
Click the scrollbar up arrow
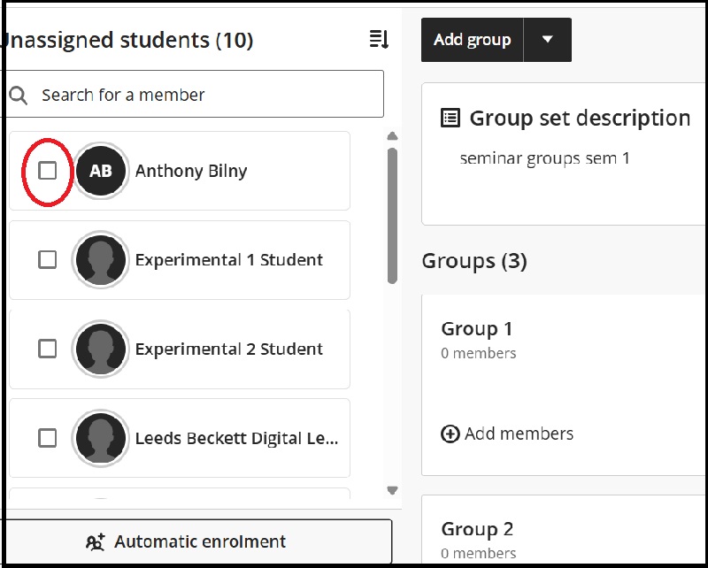tap(392, 136)
